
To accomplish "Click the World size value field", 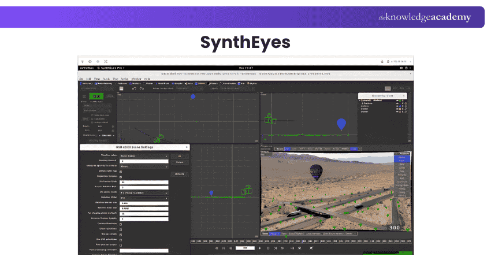I will pos(106,135).
